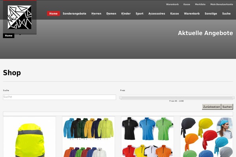Click the right handle of price slider
The width and height of the screenshot is (236, 157).
pyautogui.click(x=233, y=98)
